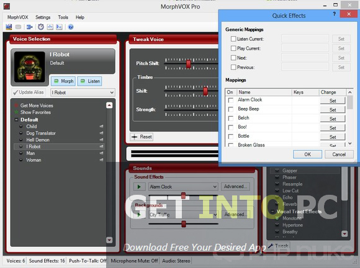Click the voice list scroll-up arrow
The image size is (360, 268).
[x=109, y=105]
